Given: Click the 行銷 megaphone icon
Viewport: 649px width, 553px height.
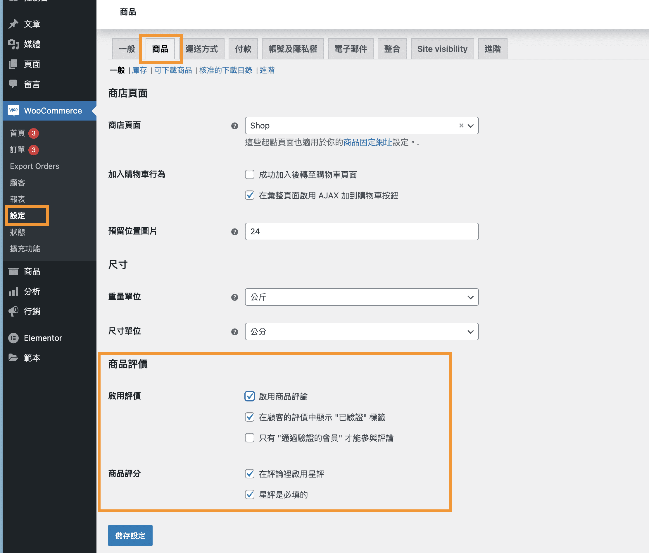Looking at the screenshot, I should tap(13, 311).
